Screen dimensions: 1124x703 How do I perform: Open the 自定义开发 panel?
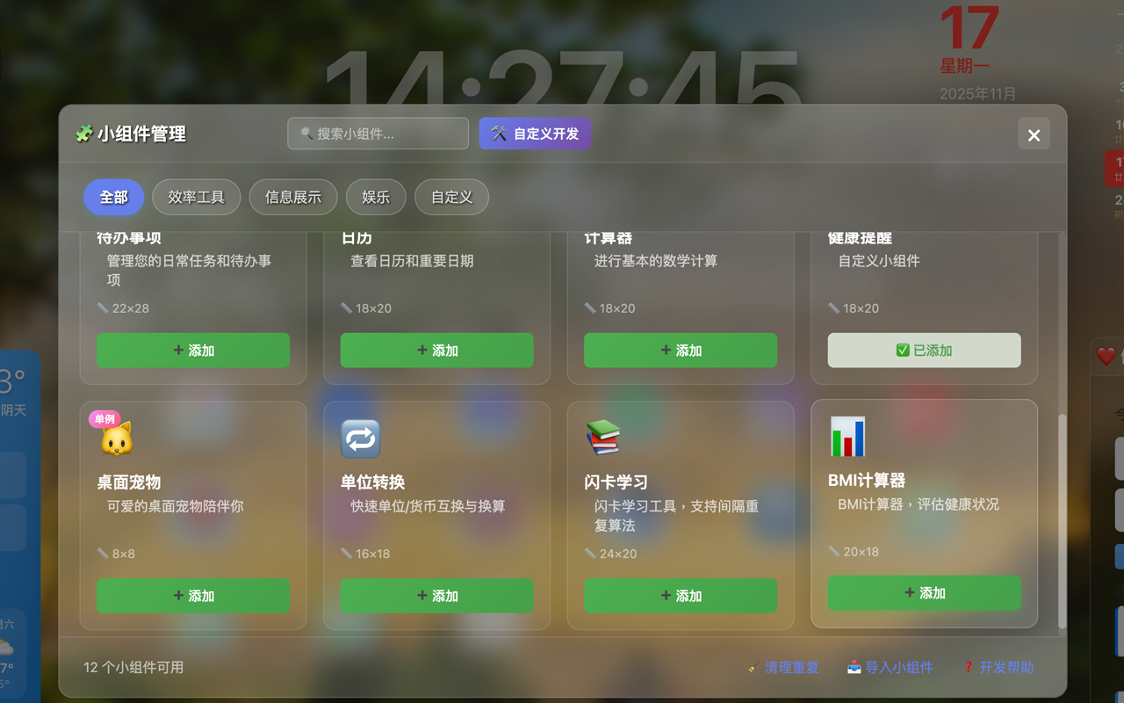[x=535, y=133]
